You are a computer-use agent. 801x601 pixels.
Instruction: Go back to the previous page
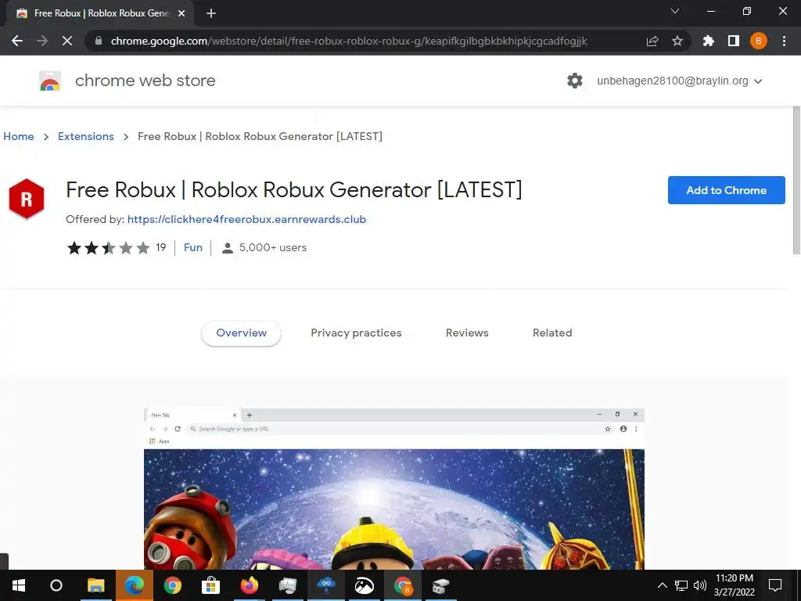pyautogui.click(x=17, y=41)
